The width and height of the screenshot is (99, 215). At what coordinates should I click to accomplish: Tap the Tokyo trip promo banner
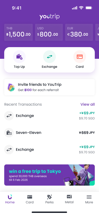[x=50, y=175]
